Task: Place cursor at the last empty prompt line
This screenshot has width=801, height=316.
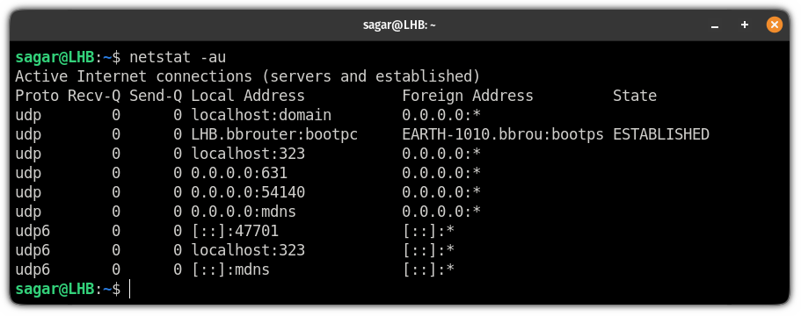Action: pyautogui.click(x=130, y=289)
